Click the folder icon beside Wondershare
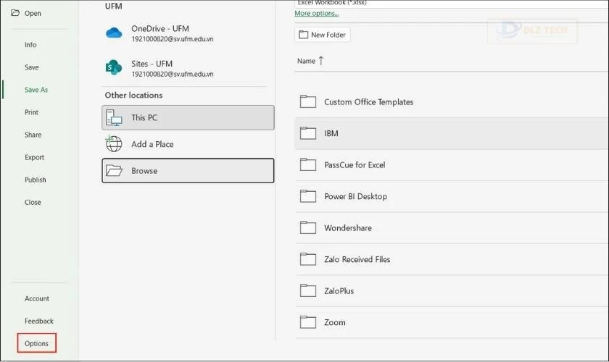The height and width of the screenshot is (362, 609). [308, 227]
